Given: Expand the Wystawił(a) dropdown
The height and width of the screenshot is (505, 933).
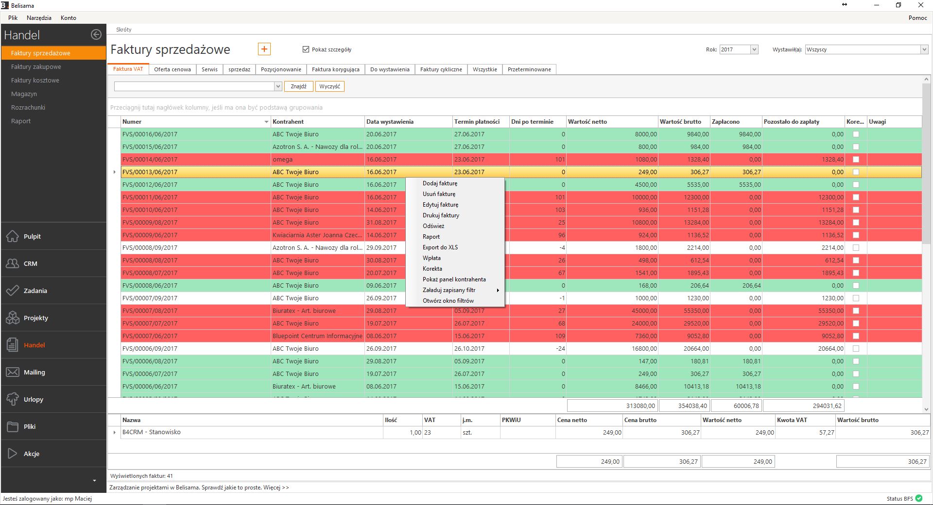Looking at the screenshot, I should pos(924,49).
